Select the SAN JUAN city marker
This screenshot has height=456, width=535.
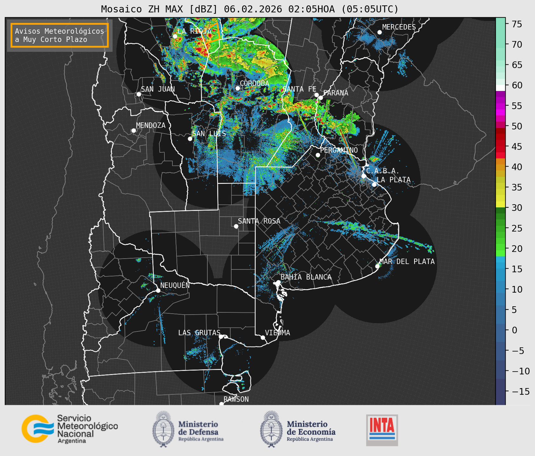pos(139,94)
